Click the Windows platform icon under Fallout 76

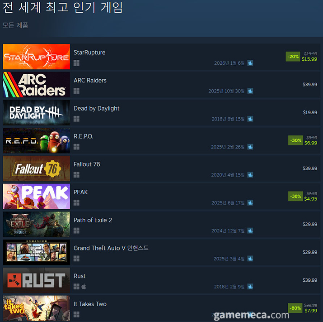(76, 175)
